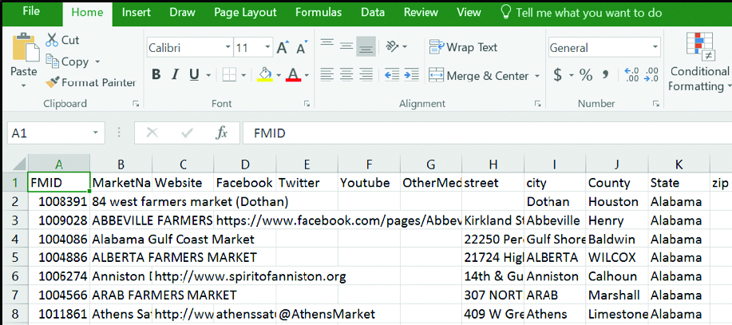Expand Copy options arrow

pos(97,61)
